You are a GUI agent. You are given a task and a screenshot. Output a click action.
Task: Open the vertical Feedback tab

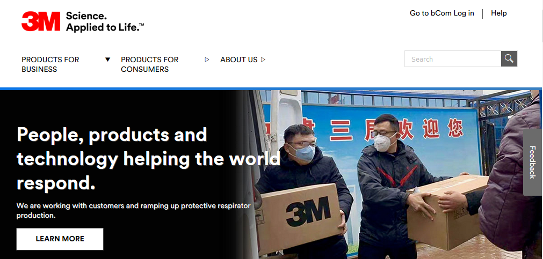coord(533,162)
